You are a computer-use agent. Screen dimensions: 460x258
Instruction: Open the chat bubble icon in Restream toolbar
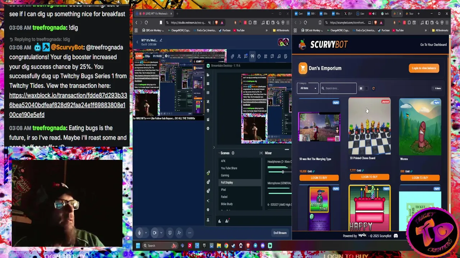click(x=245, y=56)
